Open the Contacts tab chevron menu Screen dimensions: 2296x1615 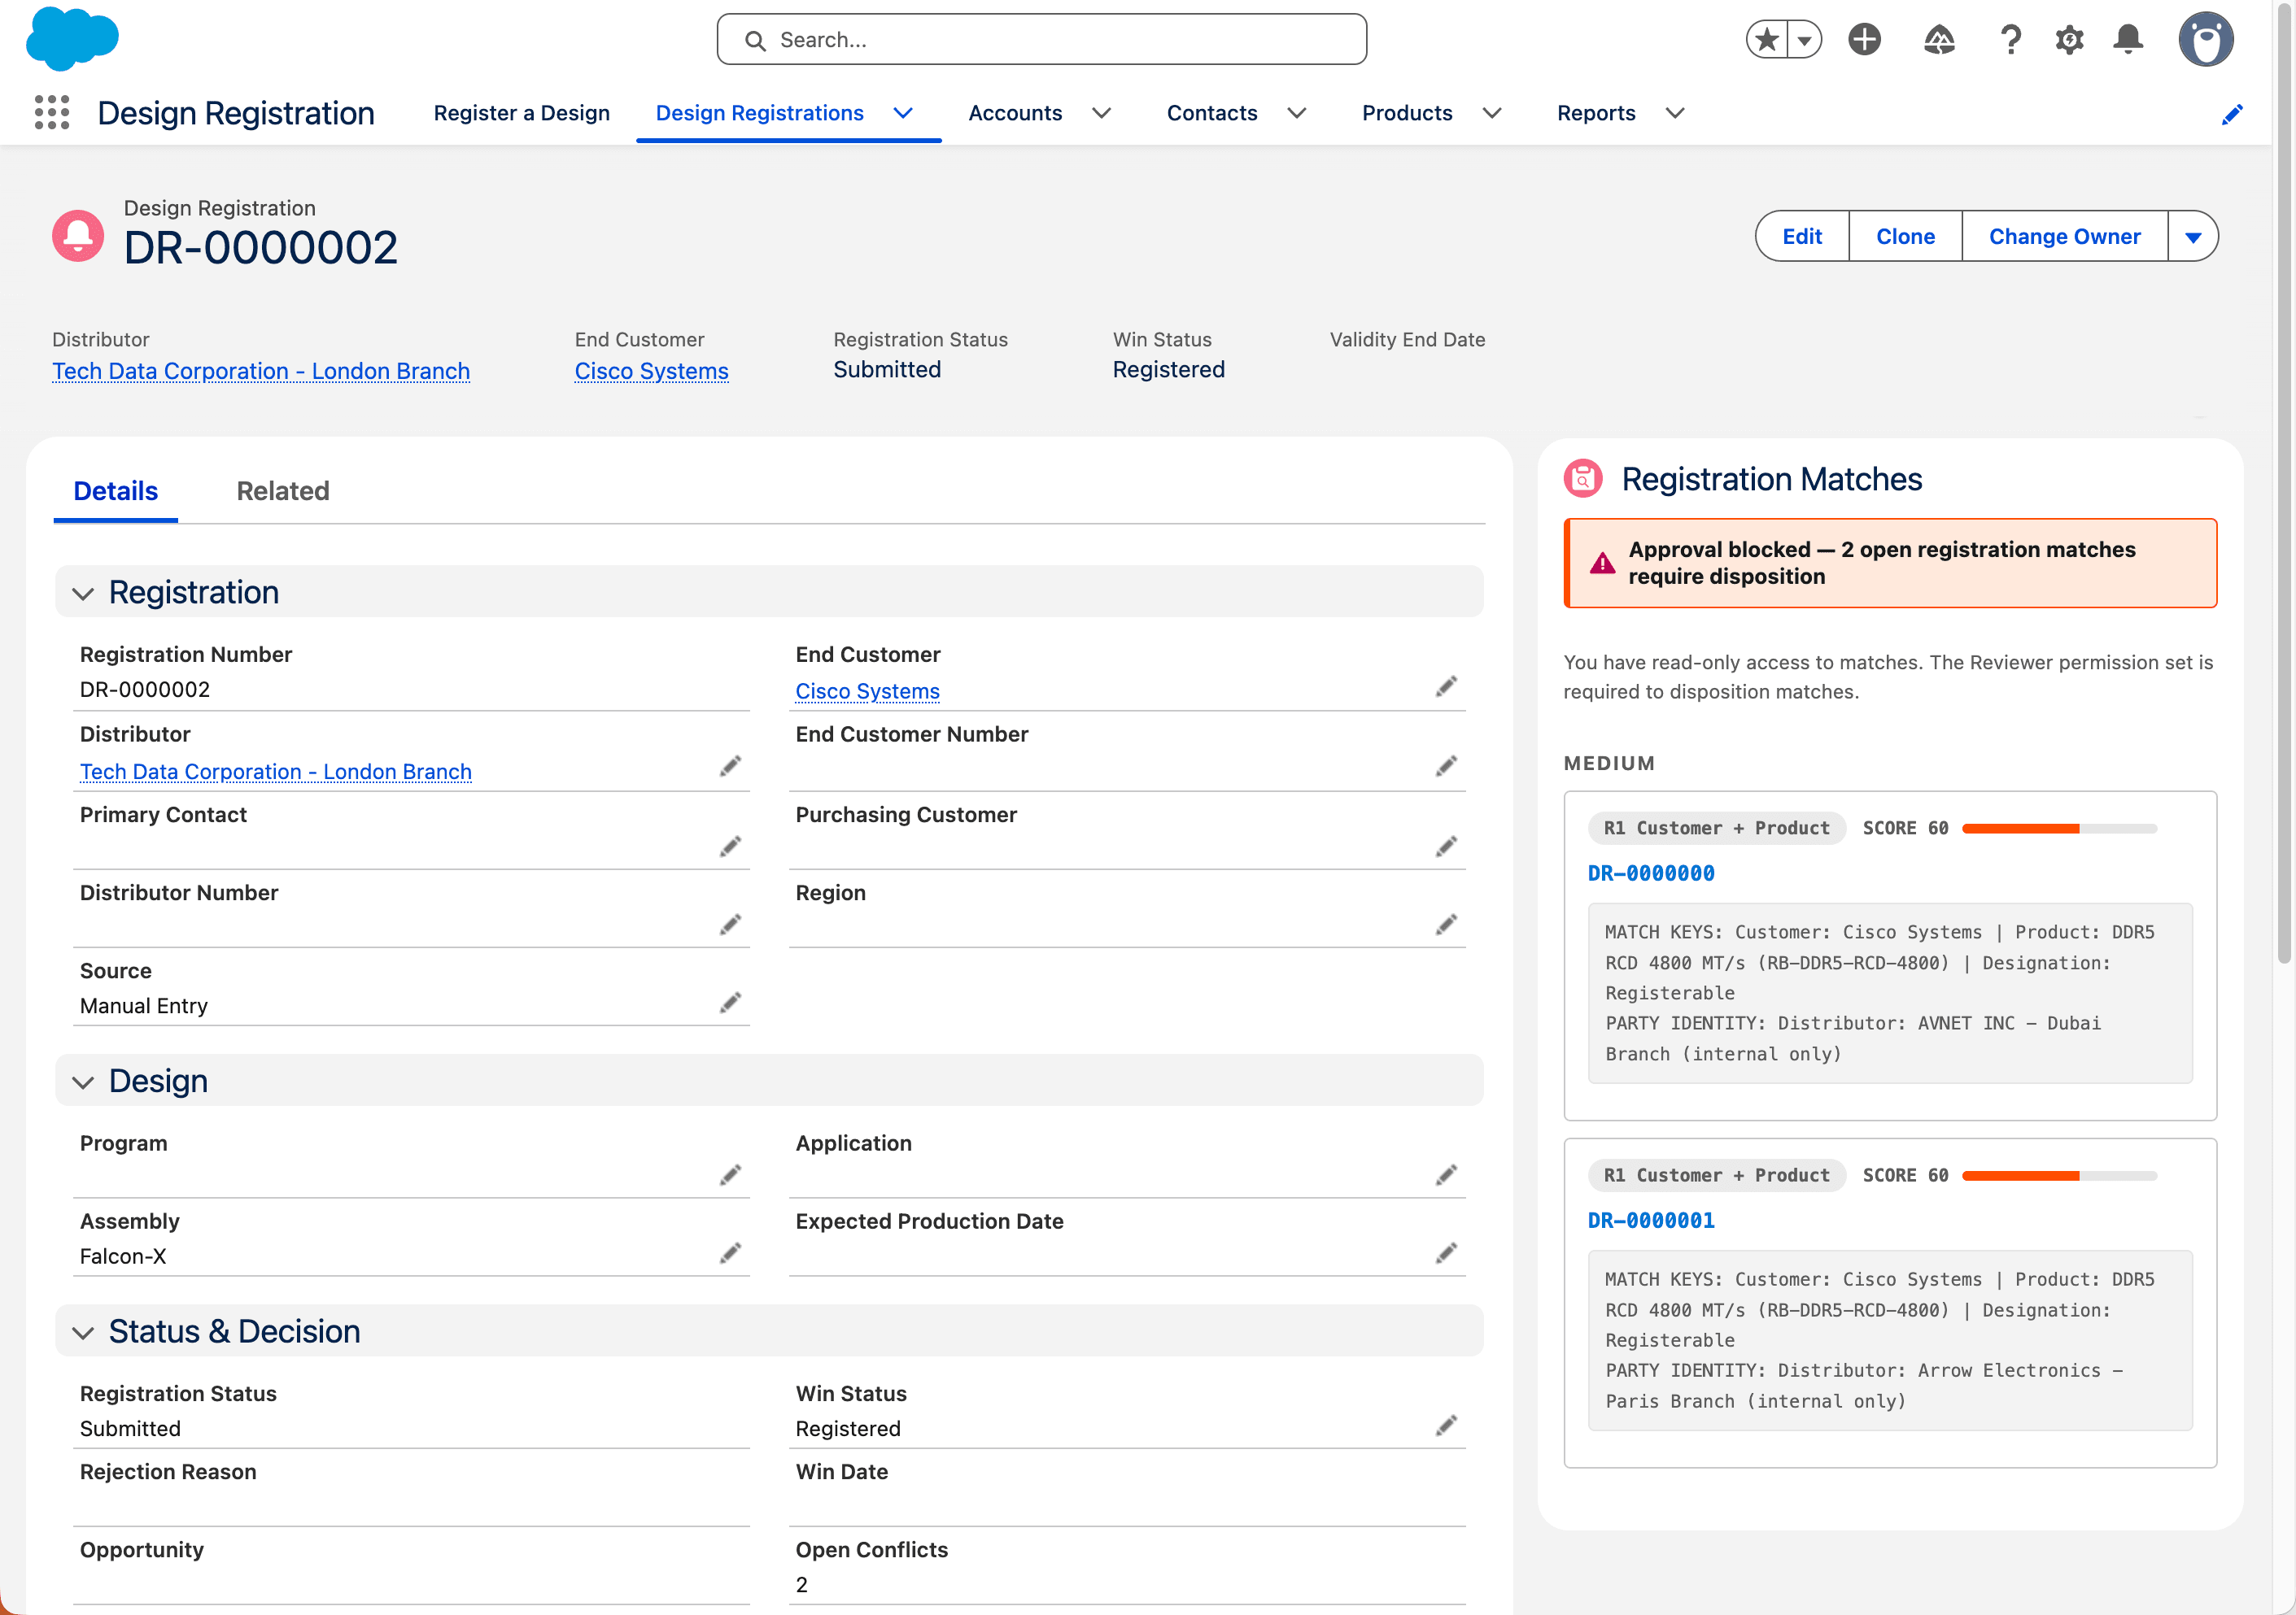[1296, 113]
